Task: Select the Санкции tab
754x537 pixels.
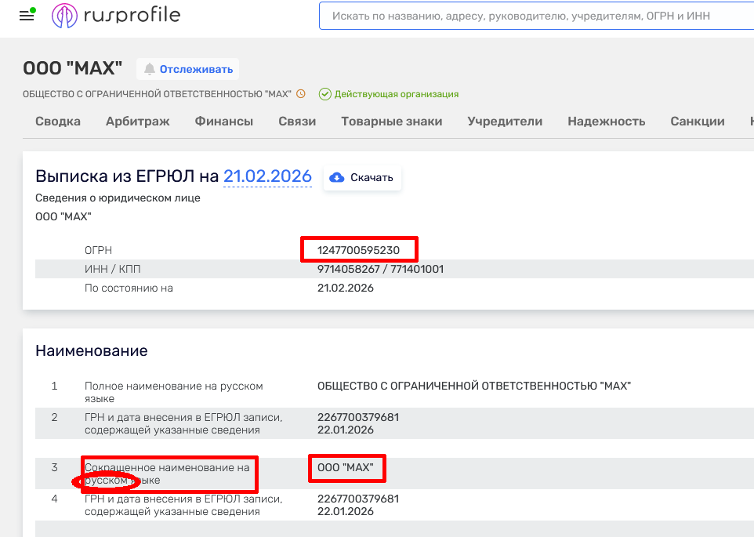Action: [696, 122]
